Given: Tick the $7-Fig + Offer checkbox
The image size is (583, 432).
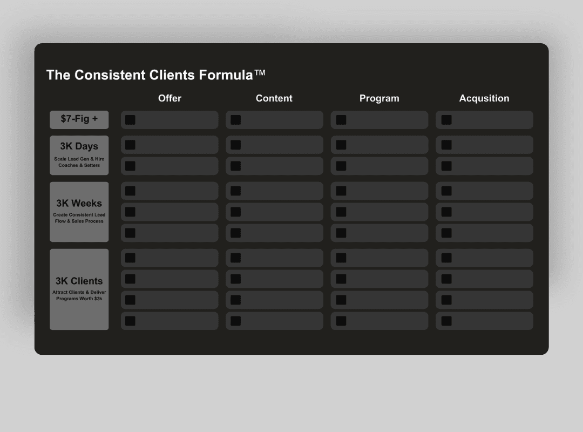Looking at the screenshot, I should click(x=130, y=120).
